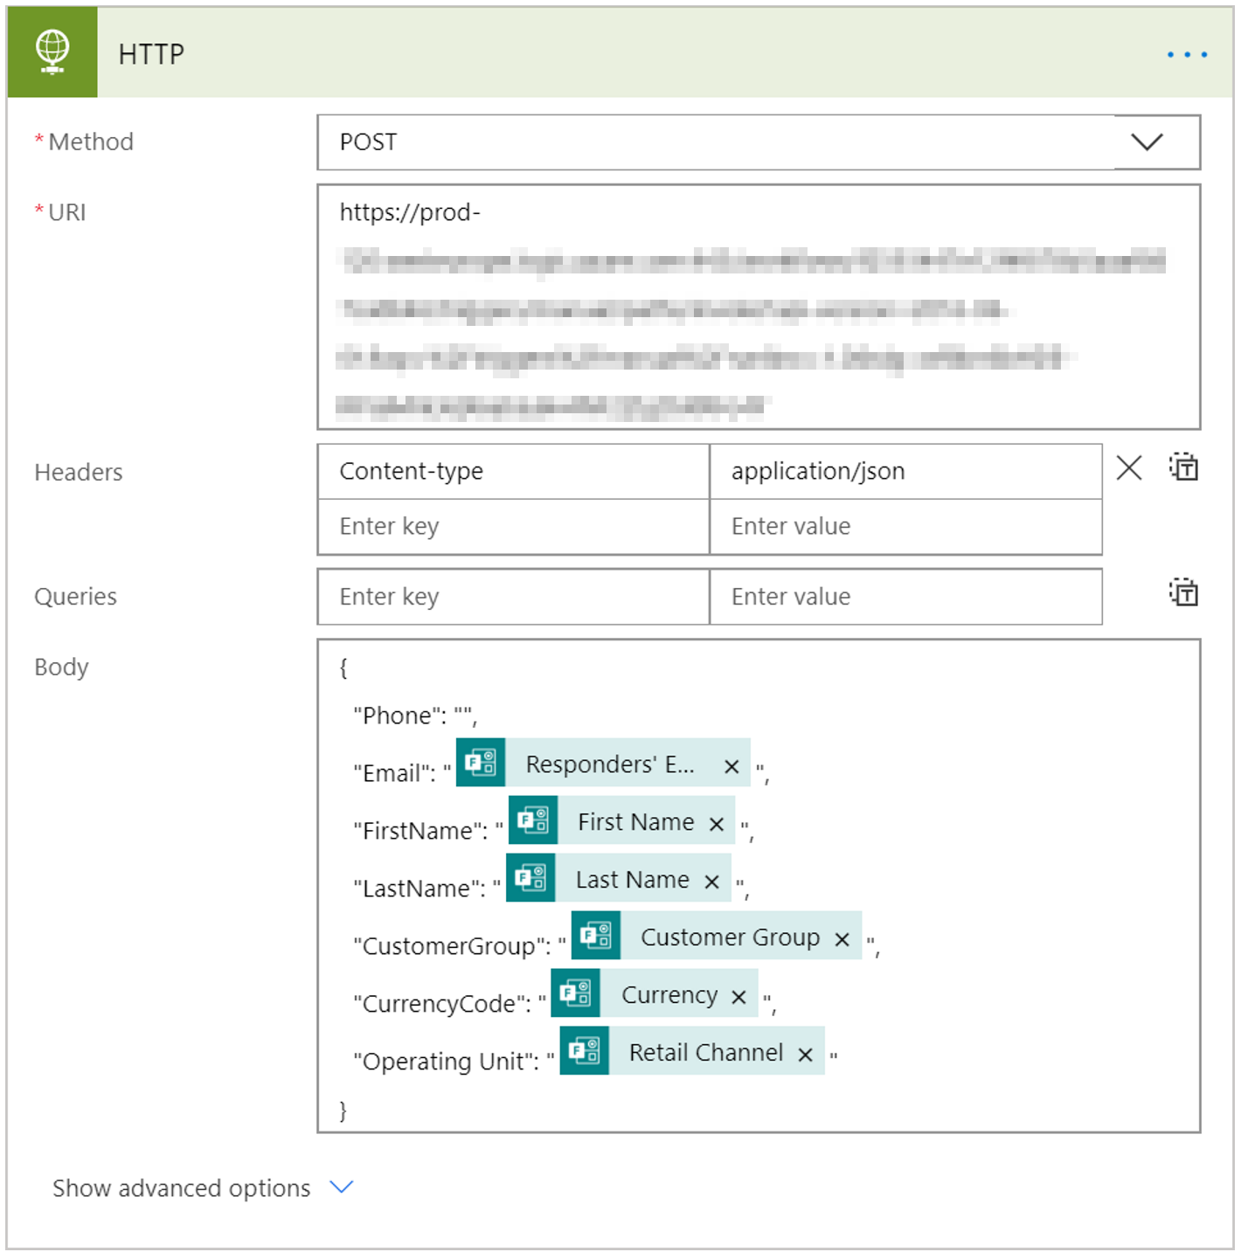Click the Method field label
Image resolution: width=1241 pixels, height=1259 pixels.
(91, 142)
